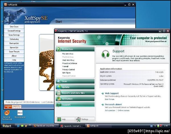This screenshot has width=171, height=134.
Task: Select Anti-Spam under Protection
Action: pyautogui.click(x=66, y=73)
